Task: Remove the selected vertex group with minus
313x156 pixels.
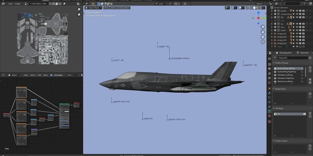Action: 310,71
